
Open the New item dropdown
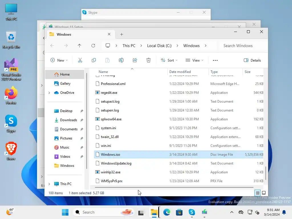[x=59, y=60]
